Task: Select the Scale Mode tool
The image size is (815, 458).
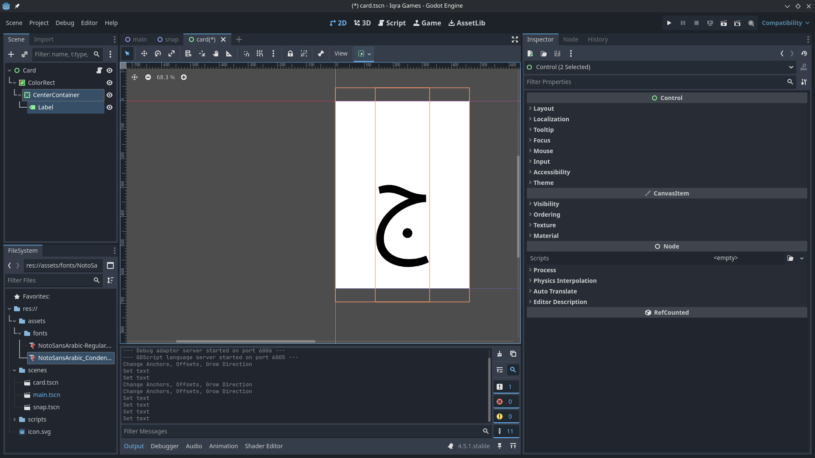Action: 171,53
